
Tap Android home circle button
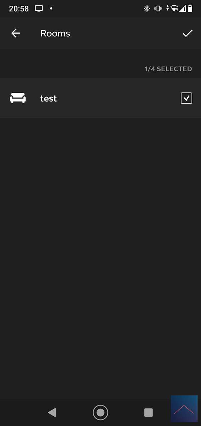pyautogui.click(x=100, y=413)
